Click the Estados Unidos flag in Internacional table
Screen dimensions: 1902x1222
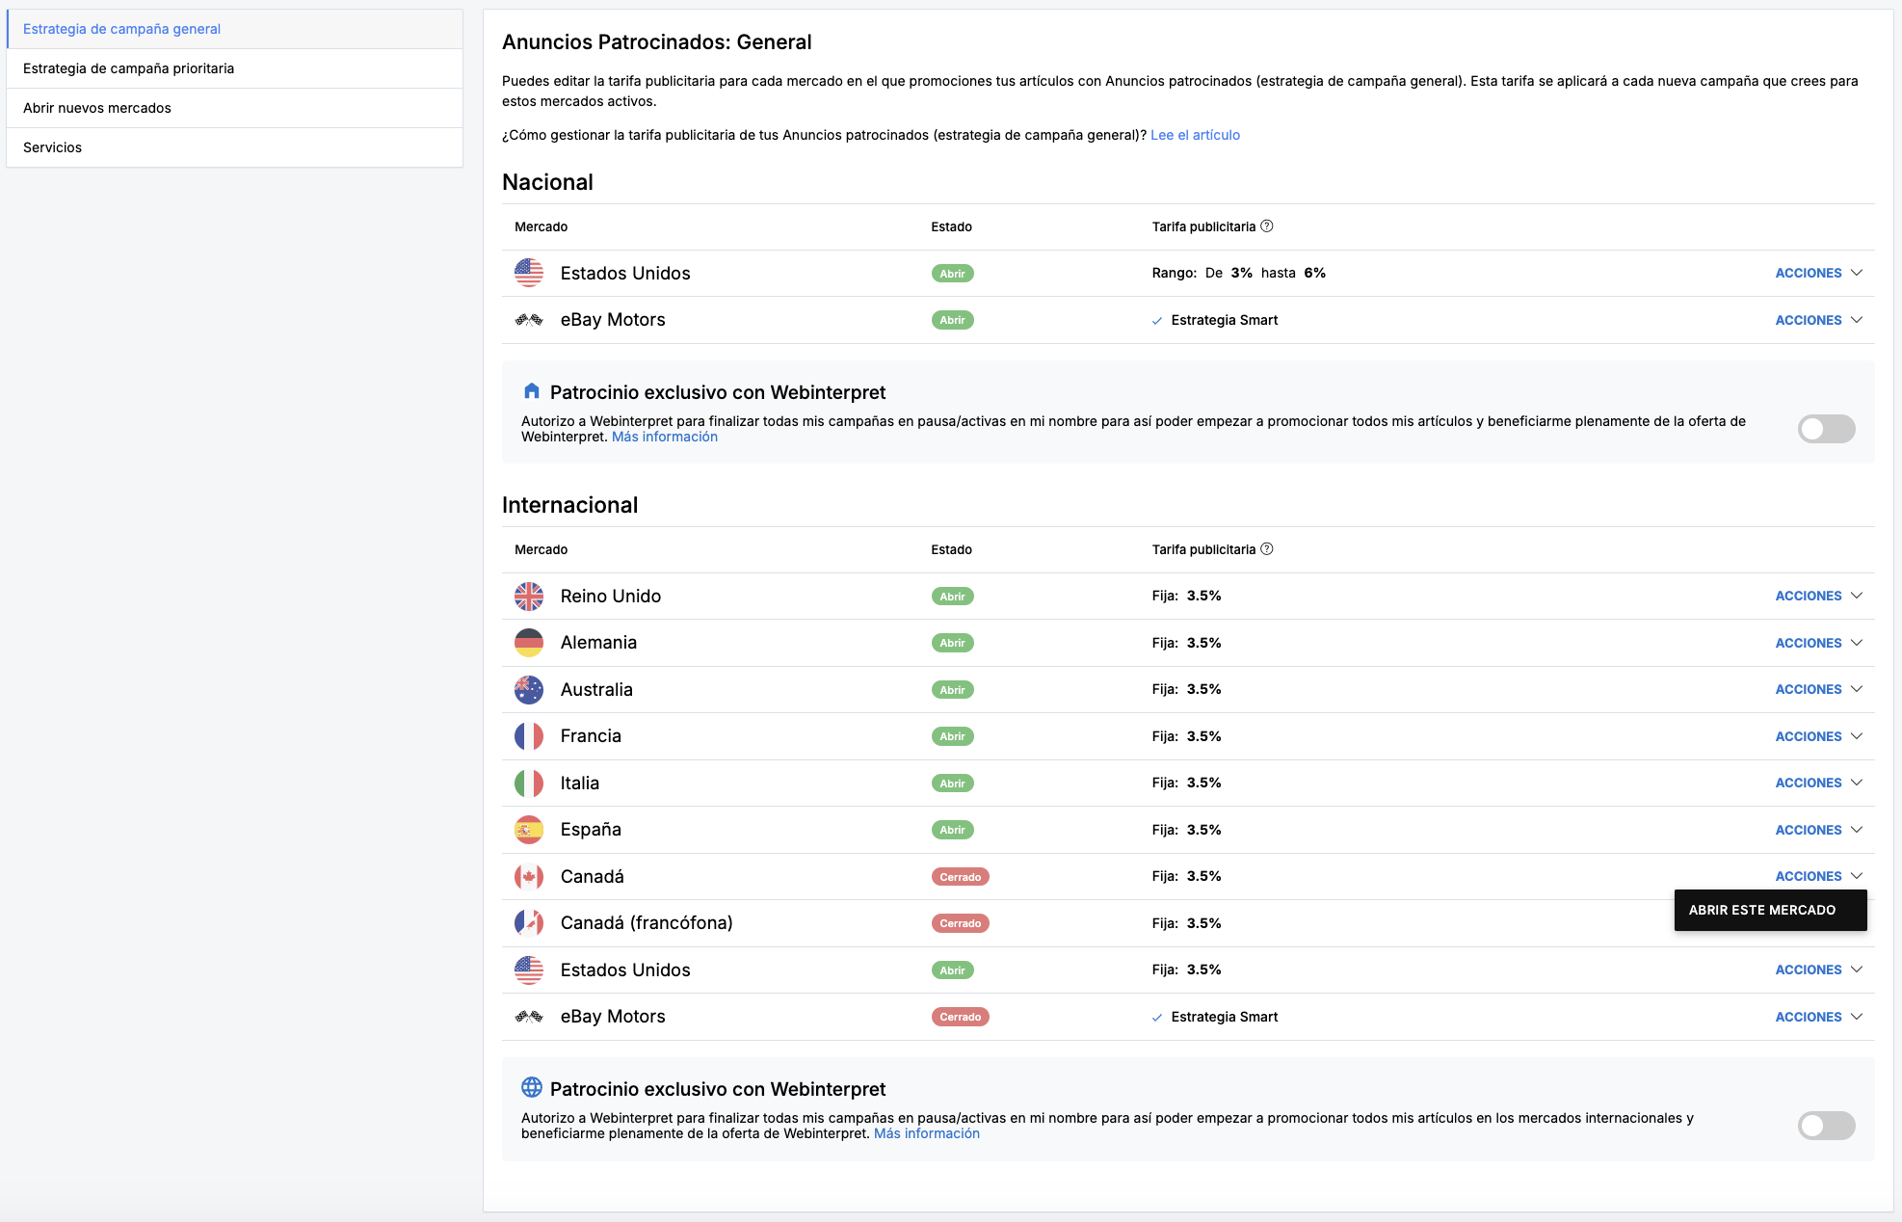coord(529,970)
